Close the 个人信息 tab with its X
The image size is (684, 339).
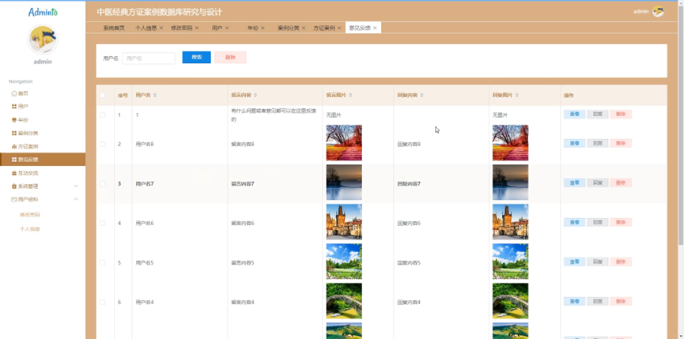[x=161, y=28]
